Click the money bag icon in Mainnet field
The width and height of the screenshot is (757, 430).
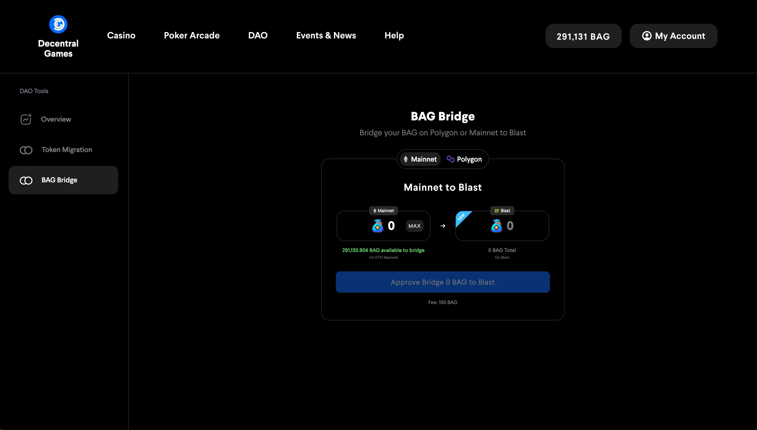point(378,226)
